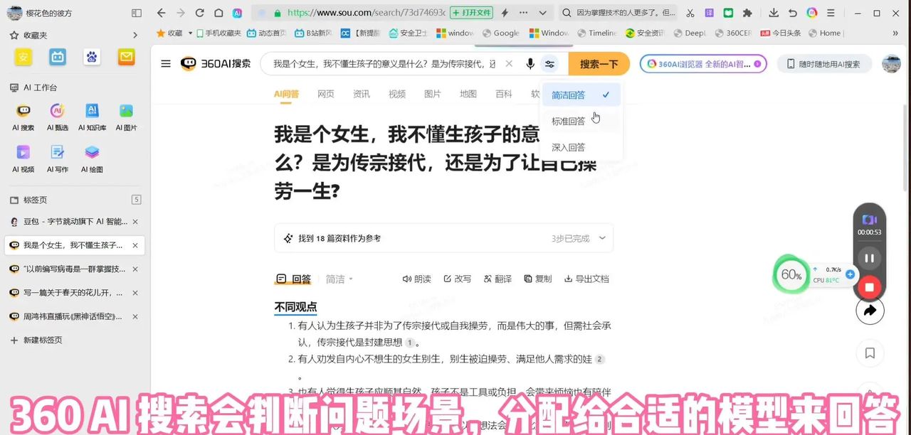The height and width of the screenshot is (435, 911).
Task: Select the AI 视频 icon
Action: [23, 153]
